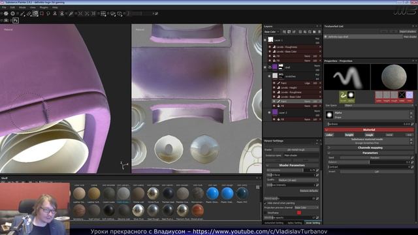Switch to TextureSet Settings tab
This screenshot has width=418, height=235.
click(x=274, y=223)
